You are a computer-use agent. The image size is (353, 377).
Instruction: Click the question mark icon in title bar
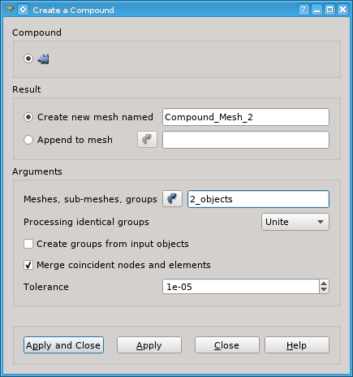coord(303,10)
